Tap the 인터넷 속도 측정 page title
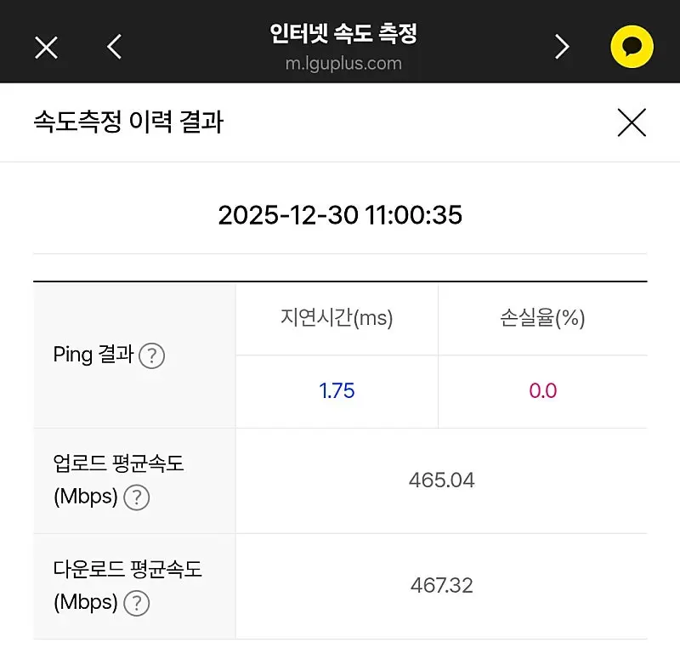 click(x=343, y=35)
